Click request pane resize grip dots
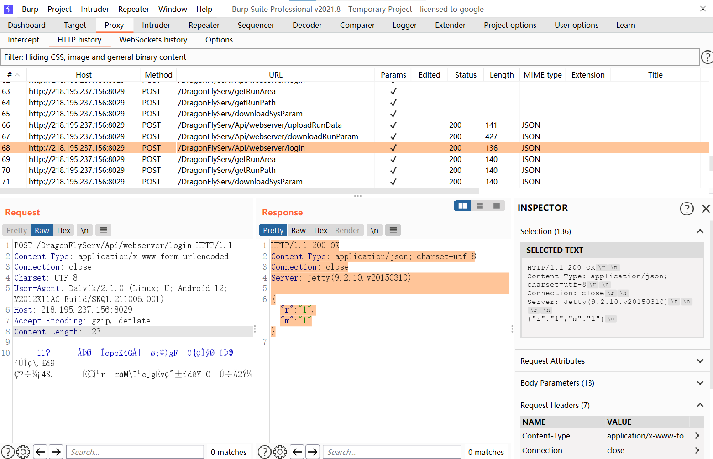This screenshot has width=713, height=459. tap(255, 329)
